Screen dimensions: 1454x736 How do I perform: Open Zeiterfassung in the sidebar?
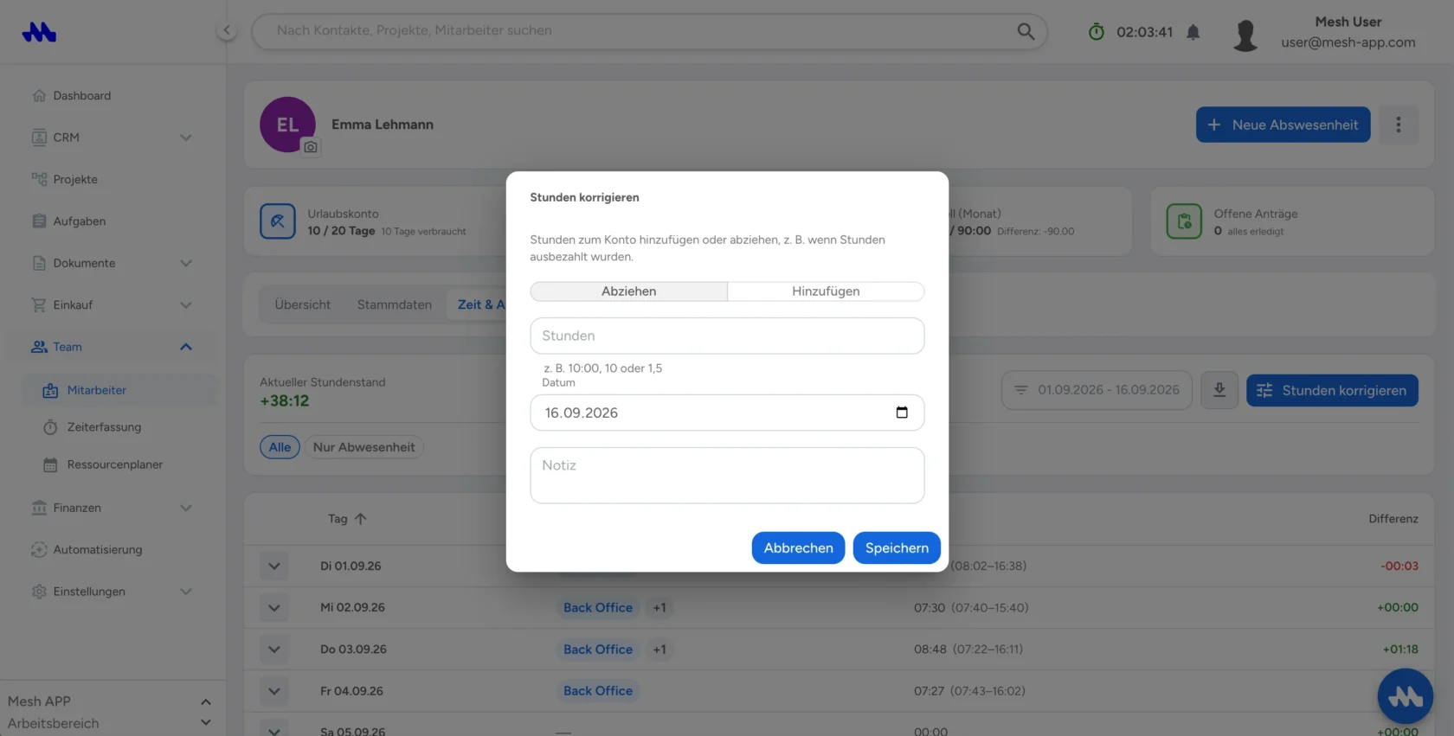[x=104, y=427]
